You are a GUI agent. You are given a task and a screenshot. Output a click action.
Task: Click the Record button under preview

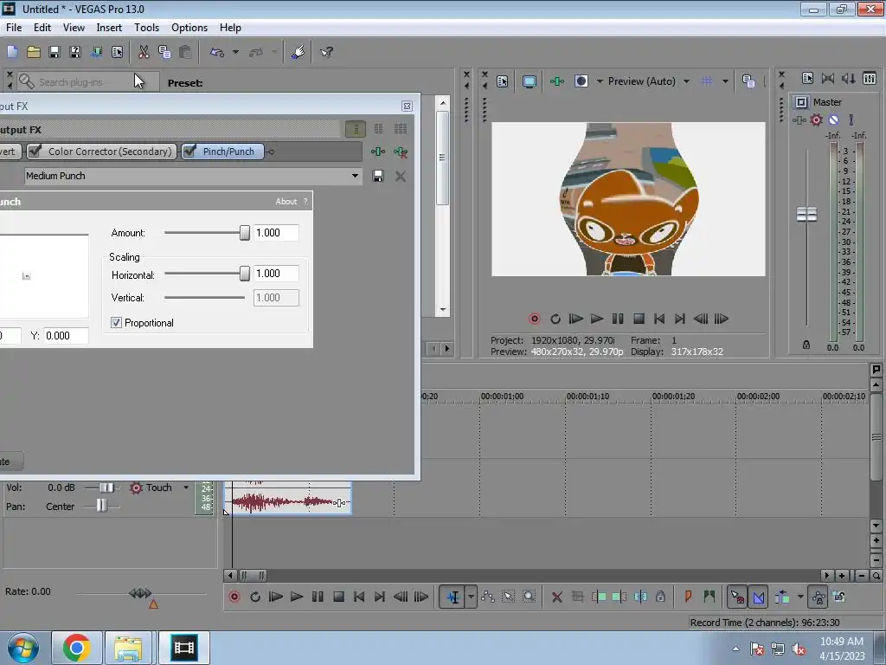coord(534,319)
